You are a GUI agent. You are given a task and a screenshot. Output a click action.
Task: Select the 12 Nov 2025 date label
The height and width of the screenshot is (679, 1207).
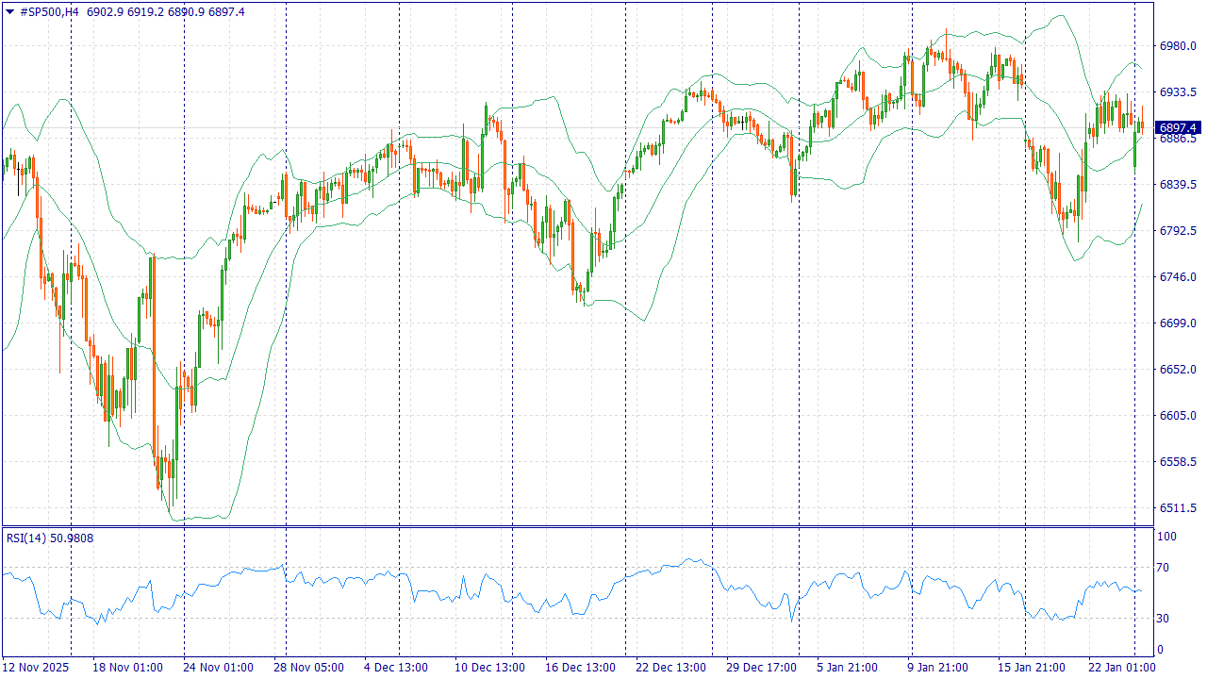[37, 668]
